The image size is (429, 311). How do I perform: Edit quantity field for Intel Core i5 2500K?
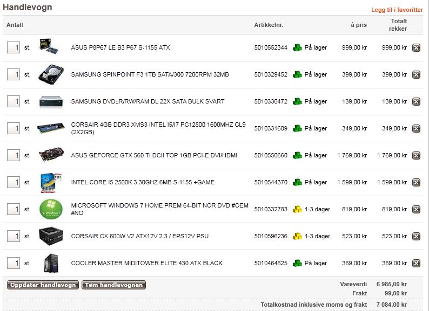14,182
